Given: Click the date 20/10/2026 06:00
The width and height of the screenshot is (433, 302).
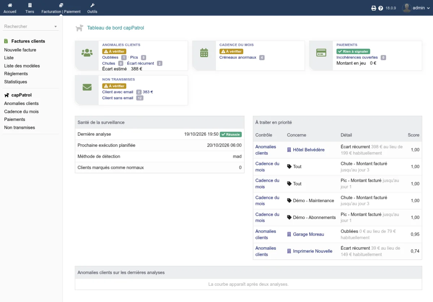Looking at the screenshot, I should [x=224, y=145].
